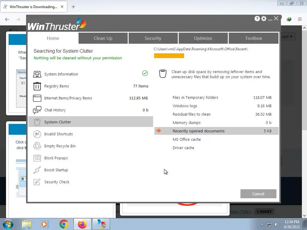This screenshot has height=230, width=307.
Task: Click the WinThruster logo
Action: (57, 25)
